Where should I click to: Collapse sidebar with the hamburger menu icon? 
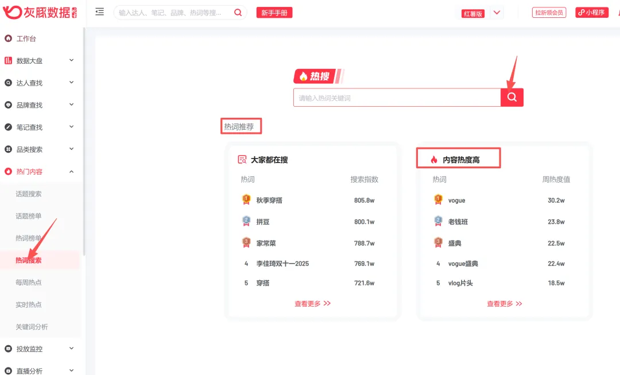[x=100, y=12]
